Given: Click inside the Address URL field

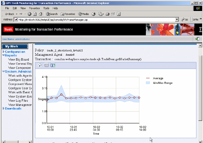Looking at the screenshot, I should 96,20.
